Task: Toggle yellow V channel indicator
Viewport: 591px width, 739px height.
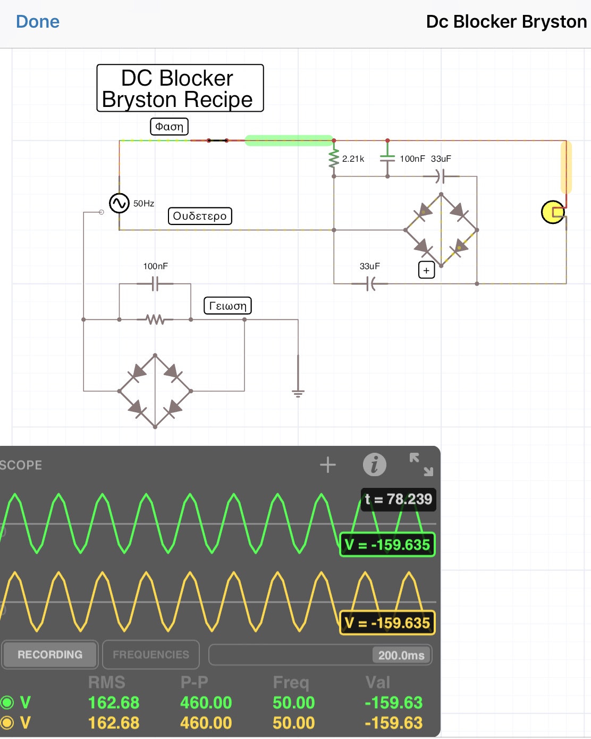Action: click(x=7, y=723)
